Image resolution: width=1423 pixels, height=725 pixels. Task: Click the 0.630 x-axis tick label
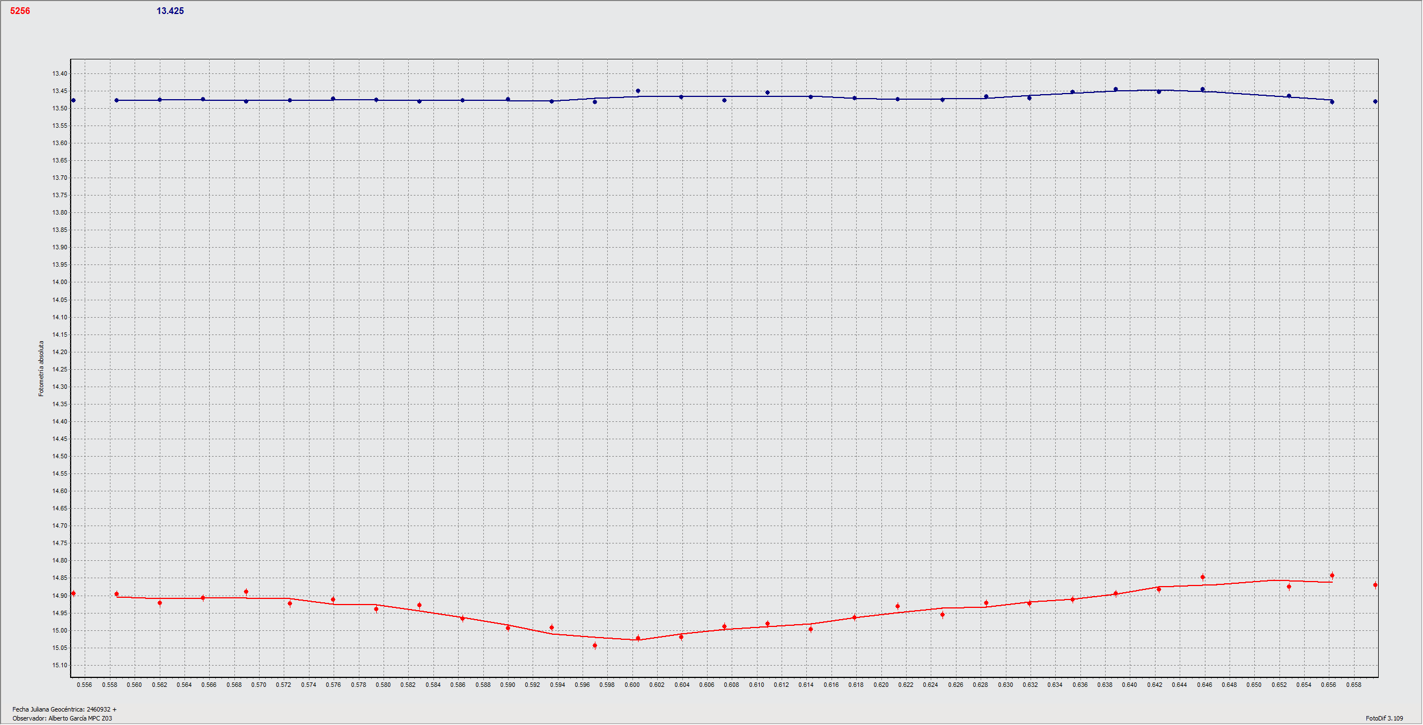point(1005,685)
